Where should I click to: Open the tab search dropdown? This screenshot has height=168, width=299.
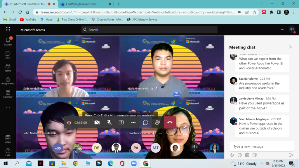[x=261, y=3]
